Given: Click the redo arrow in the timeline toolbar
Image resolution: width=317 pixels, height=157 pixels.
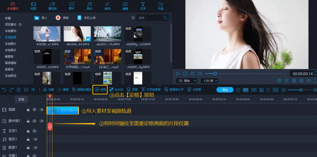Looking at the screenshot, I should 11,90.
